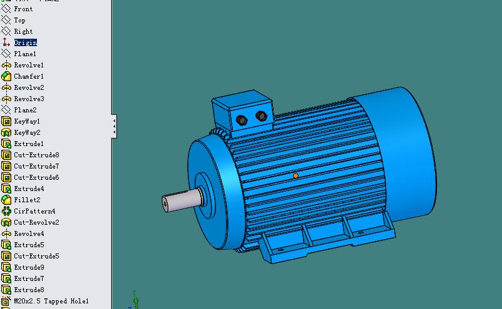This screenshot has width=502, height=309.
Task: Click the Extrude9 feature icon
Action: 6,267
